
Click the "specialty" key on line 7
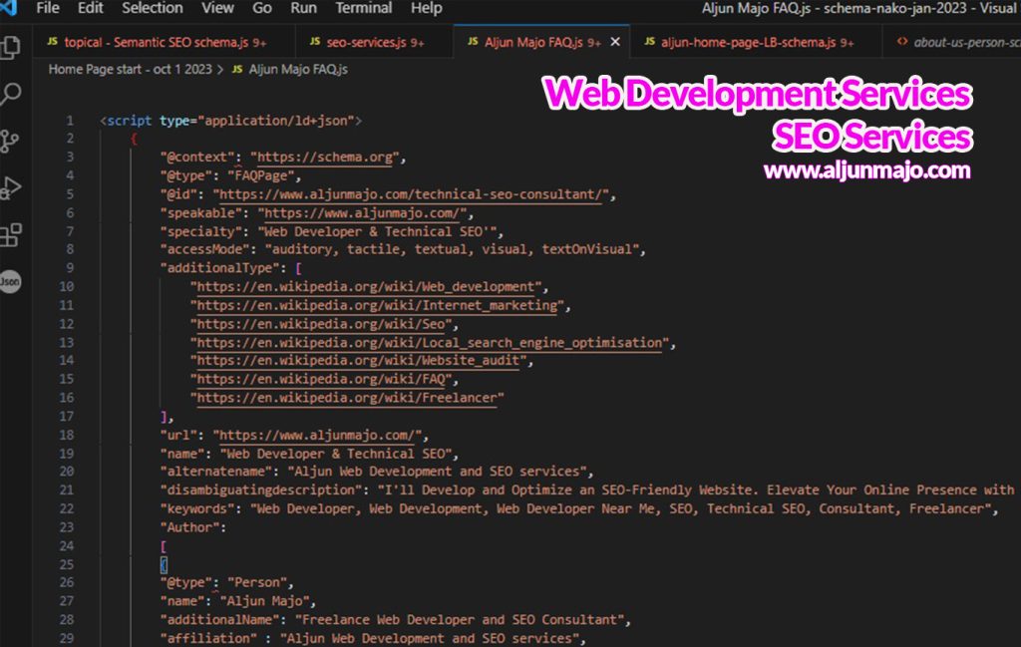click(200, 231)
